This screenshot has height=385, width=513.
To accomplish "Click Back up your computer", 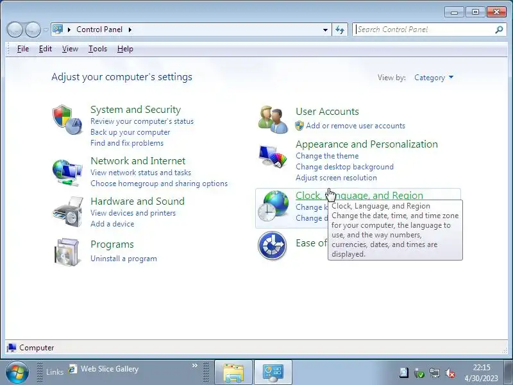I will click(x=130, y=132).
